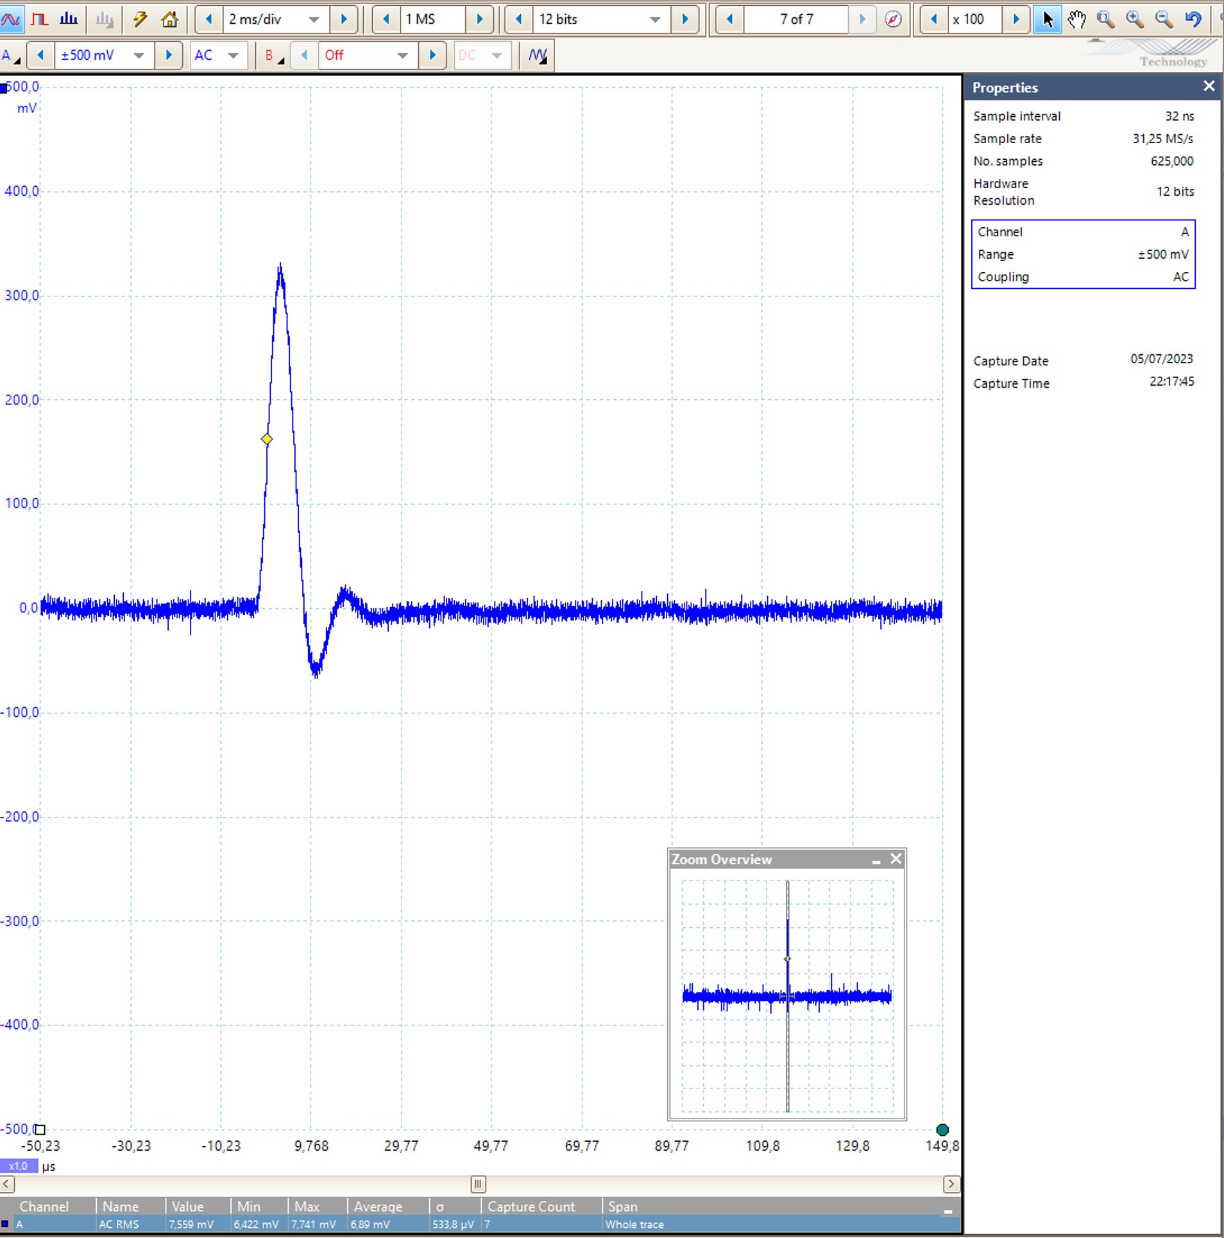Screen dimensions: 1224x1238
Task: Decrease Channel B range from Off
Action: pos(304,56)
